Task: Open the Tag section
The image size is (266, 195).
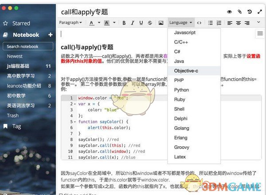Action: pyautogui.click(x=17, y=126)
